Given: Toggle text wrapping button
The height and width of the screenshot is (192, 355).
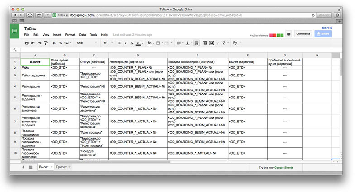Looking at the screenshot, I should click(x=196, y=43).
